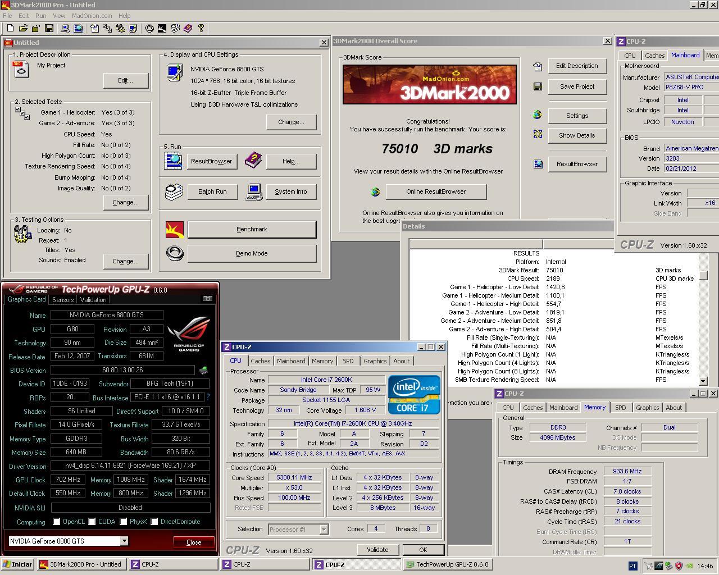Click the Core Speed 5300.11 MHz field
This screenshot has width=719, height=575.
294,477
